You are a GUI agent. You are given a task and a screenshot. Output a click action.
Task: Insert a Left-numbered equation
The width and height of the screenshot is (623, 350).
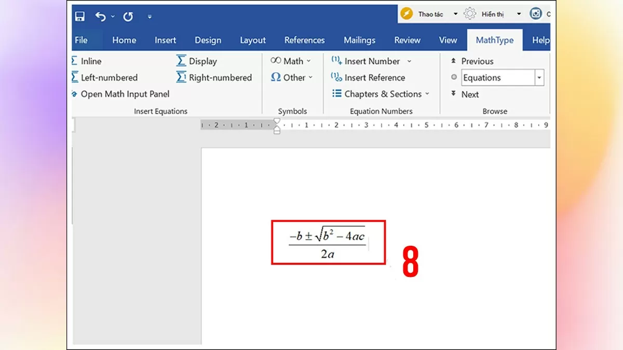[x=105, y=77]
